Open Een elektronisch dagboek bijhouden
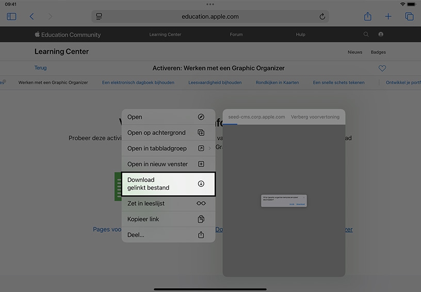Viewport: 421px width, 292px height. [138, 82]
